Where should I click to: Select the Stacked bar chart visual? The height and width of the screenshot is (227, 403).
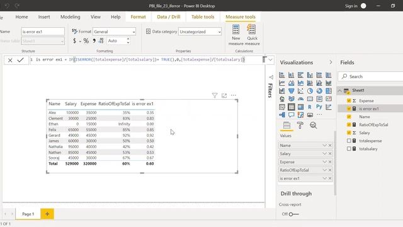282,75
